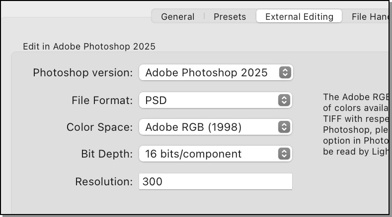Click the "Resolution:" label
Image resolution: width=392 pixels, height=217 pixels.
click(x=104, y=182)
